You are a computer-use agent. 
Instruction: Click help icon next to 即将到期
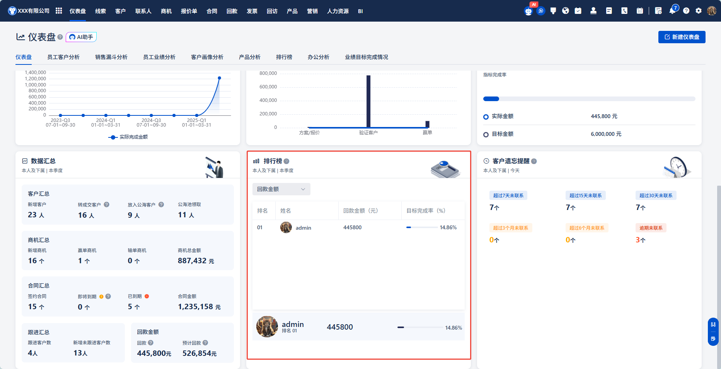108,296
